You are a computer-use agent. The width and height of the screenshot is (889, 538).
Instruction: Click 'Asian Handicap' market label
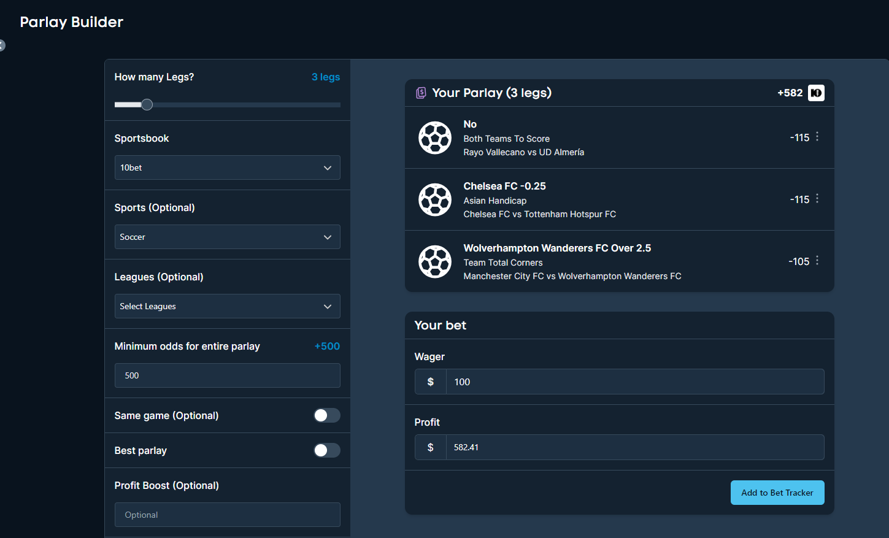(495, 201)
